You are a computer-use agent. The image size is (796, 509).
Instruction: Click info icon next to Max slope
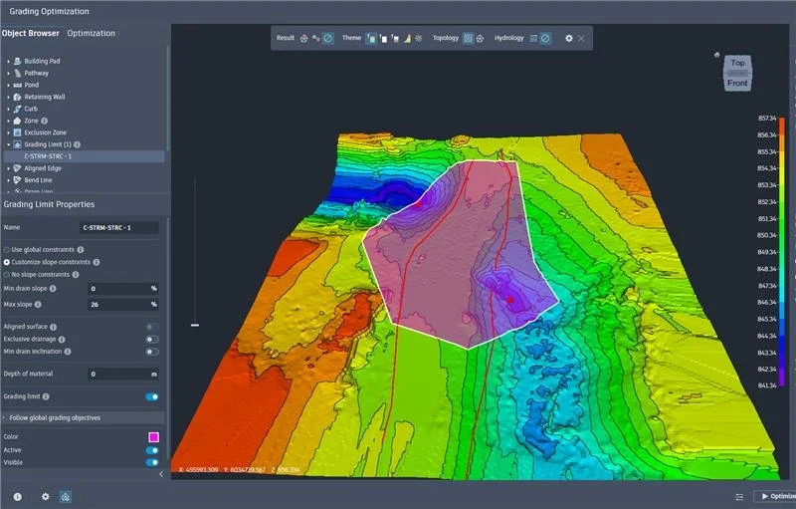(38, 304)
